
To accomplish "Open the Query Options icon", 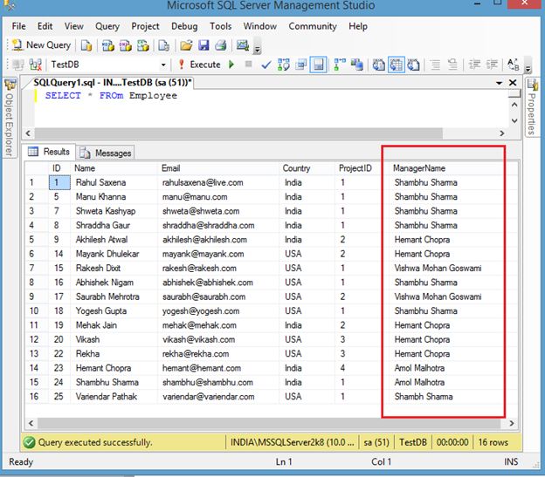I will [x=300, y=65].
